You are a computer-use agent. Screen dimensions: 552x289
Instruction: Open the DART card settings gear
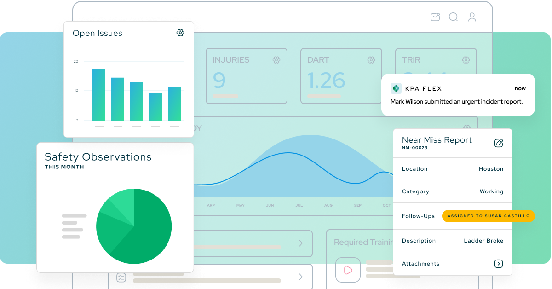tap(371, 60)
